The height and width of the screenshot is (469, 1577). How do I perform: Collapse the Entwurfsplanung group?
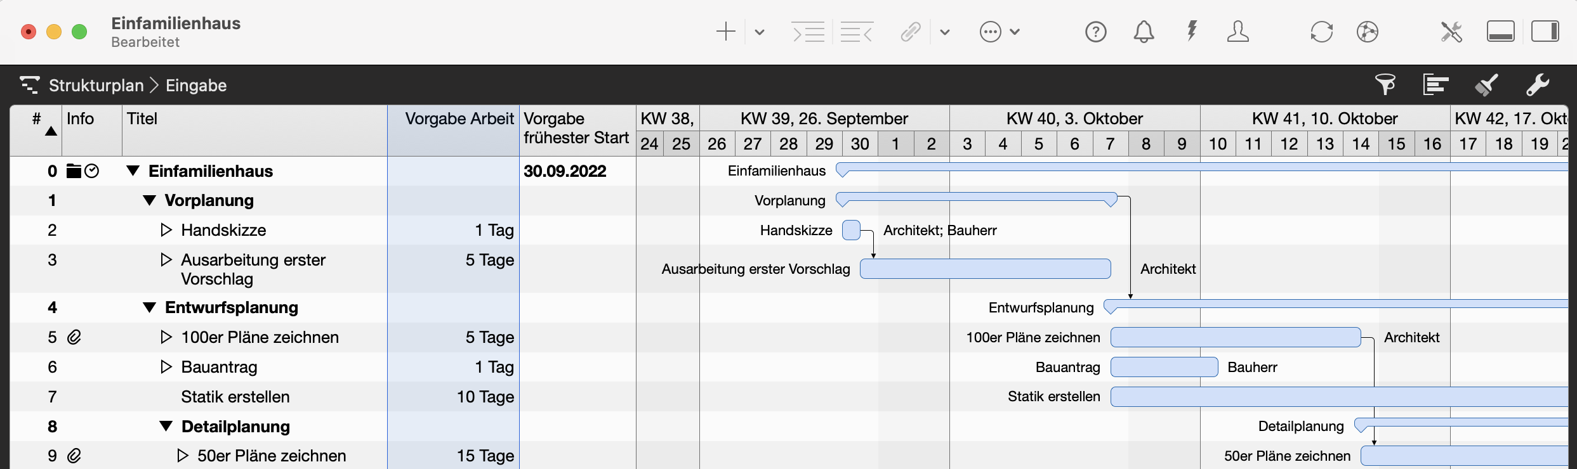coord(149,307)
